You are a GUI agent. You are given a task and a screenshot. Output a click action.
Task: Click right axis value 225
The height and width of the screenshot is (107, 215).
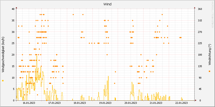coord(200,43)
